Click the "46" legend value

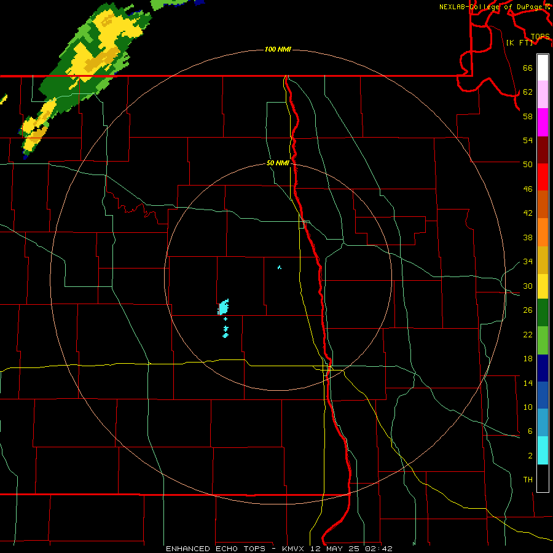point(528,189)
